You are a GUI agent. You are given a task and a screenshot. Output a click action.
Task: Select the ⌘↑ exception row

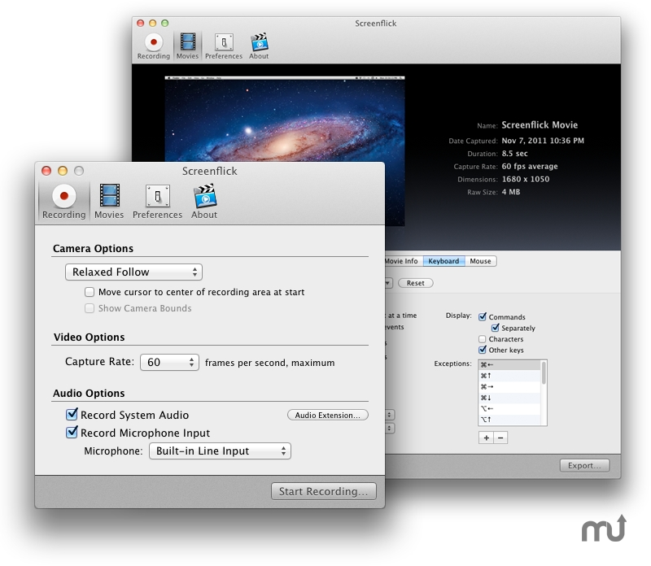(x=509, y=376)
